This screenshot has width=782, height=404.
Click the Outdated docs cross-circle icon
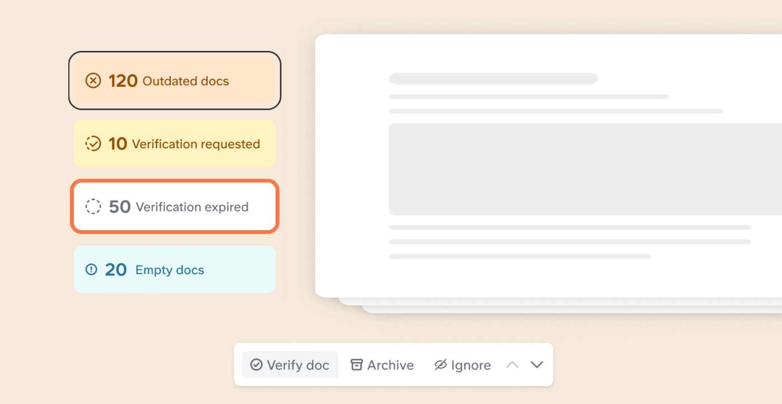coord(93,81)
